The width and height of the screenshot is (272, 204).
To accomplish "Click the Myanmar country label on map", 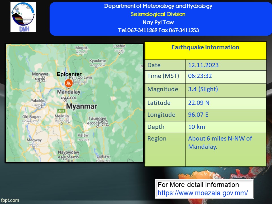I will click(x=82, y=106).
